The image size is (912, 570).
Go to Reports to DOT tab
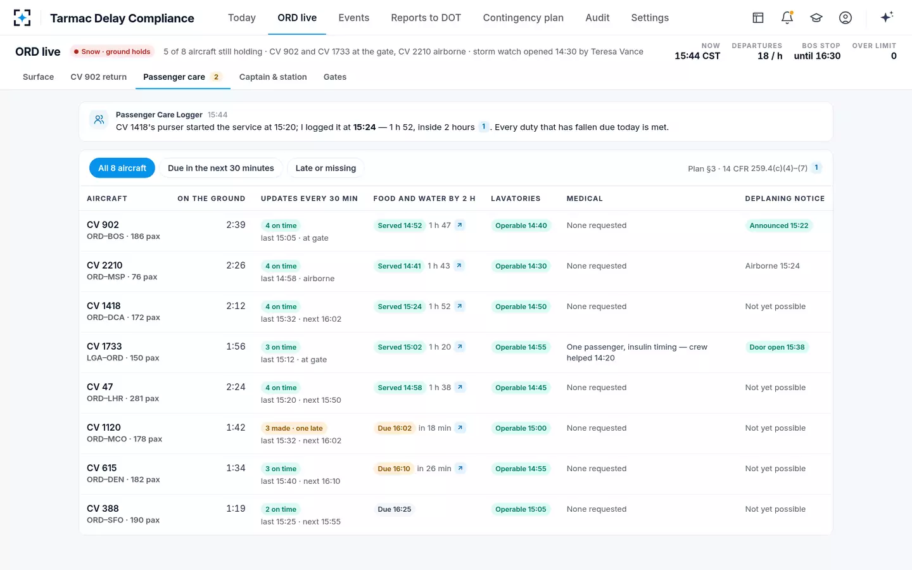(x=426, y=18)
